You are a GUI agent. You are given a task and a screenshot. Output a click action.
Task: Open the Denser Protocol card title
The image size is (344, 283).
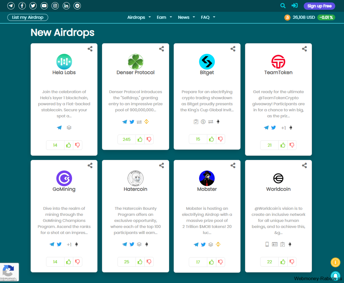pos(136,73)
